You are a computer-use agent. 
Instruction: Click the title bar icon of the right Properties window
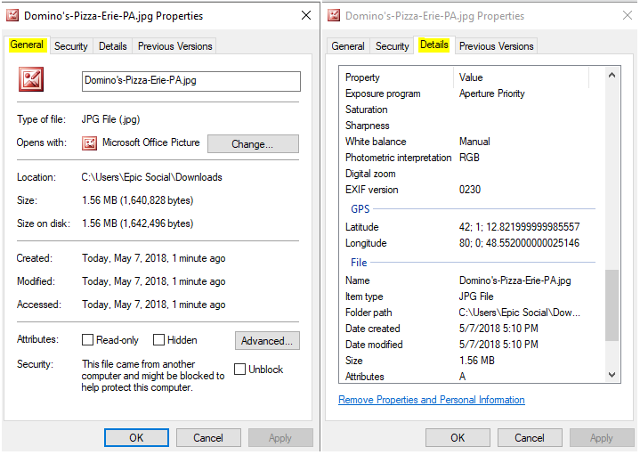coord(335,15)
